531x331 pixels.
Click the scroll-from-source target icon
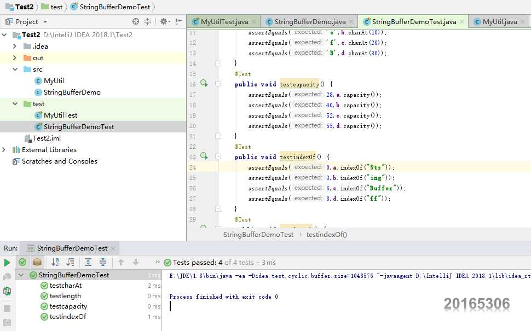coord(136,22)
